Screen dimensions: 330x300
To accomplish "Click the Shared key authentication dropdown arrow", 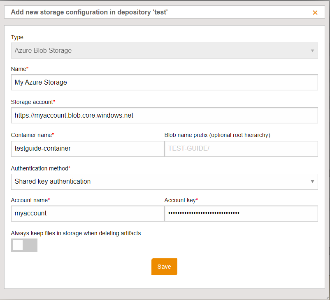I will pyautogui.click(x=312, y=182).
